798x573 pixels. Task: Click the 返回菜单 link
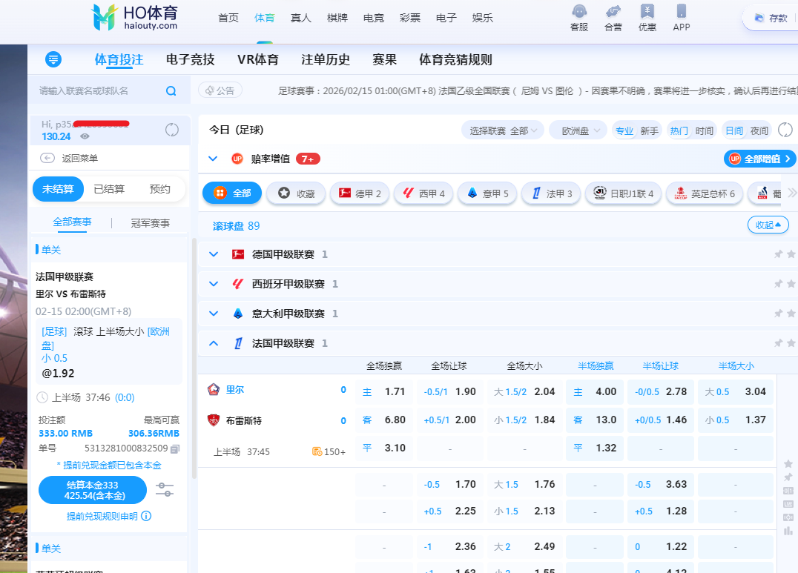point(79,158)
